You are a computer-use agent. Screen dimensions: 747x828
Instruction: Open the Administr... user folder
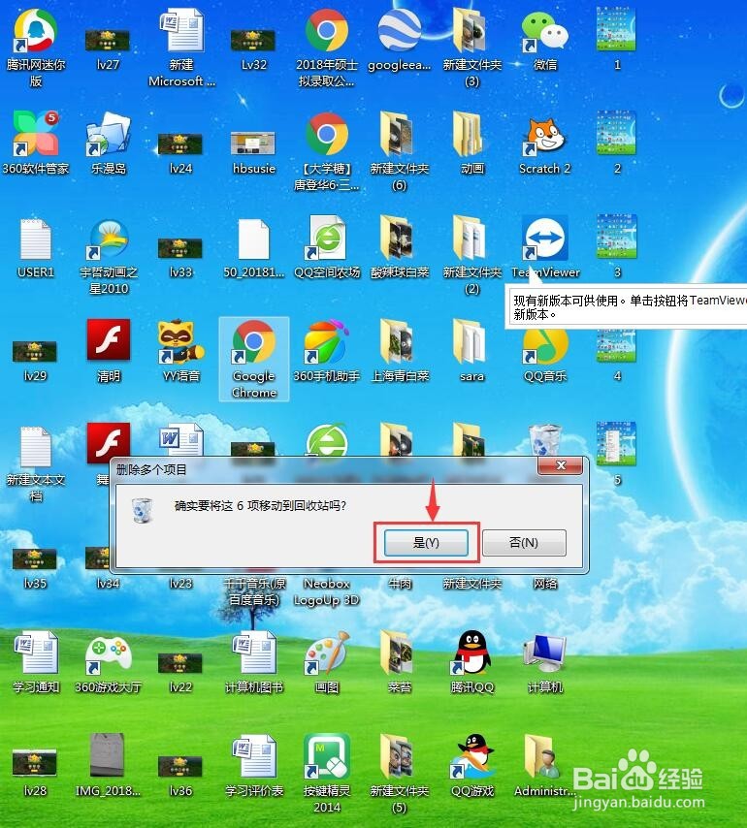click(543, 756)
